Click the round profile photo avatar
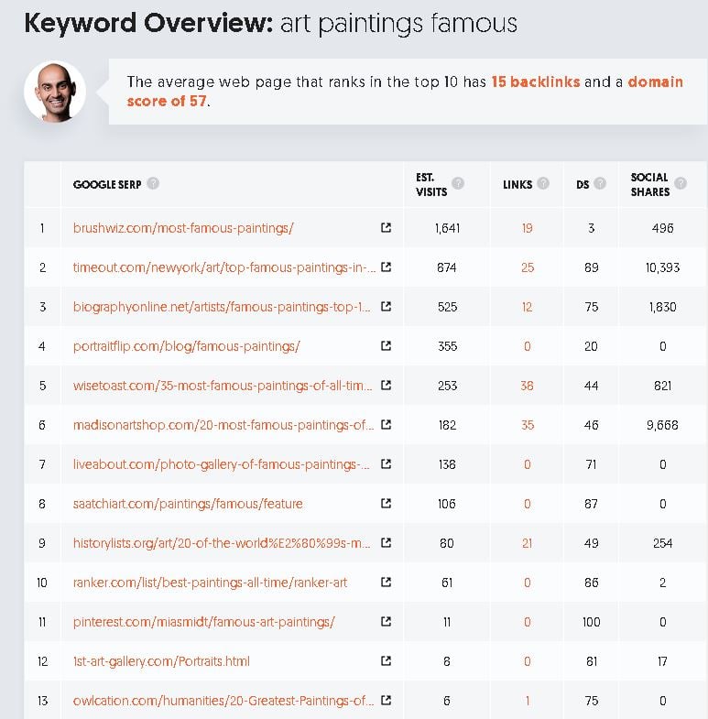The height and width of the screenshot is (719, 708). coord(55,92)
